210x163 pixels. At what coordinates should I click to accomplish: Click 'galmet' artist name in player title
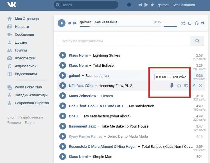[x=85, y=22]
